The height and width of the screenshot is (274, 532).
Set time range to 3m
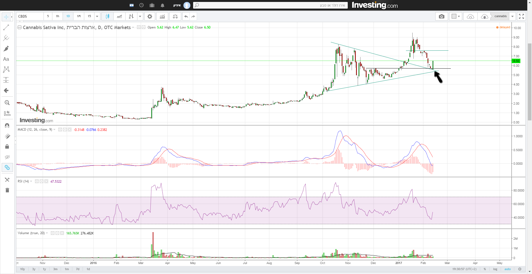55,269
